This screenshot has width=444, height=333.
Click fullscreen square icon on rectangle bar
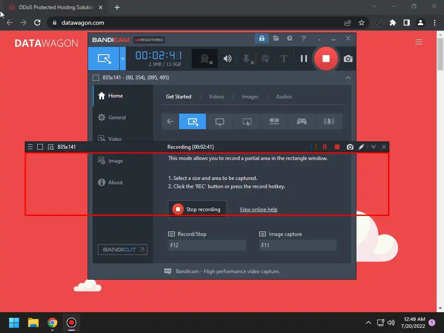pyautogui.click(x=40, y=147)
